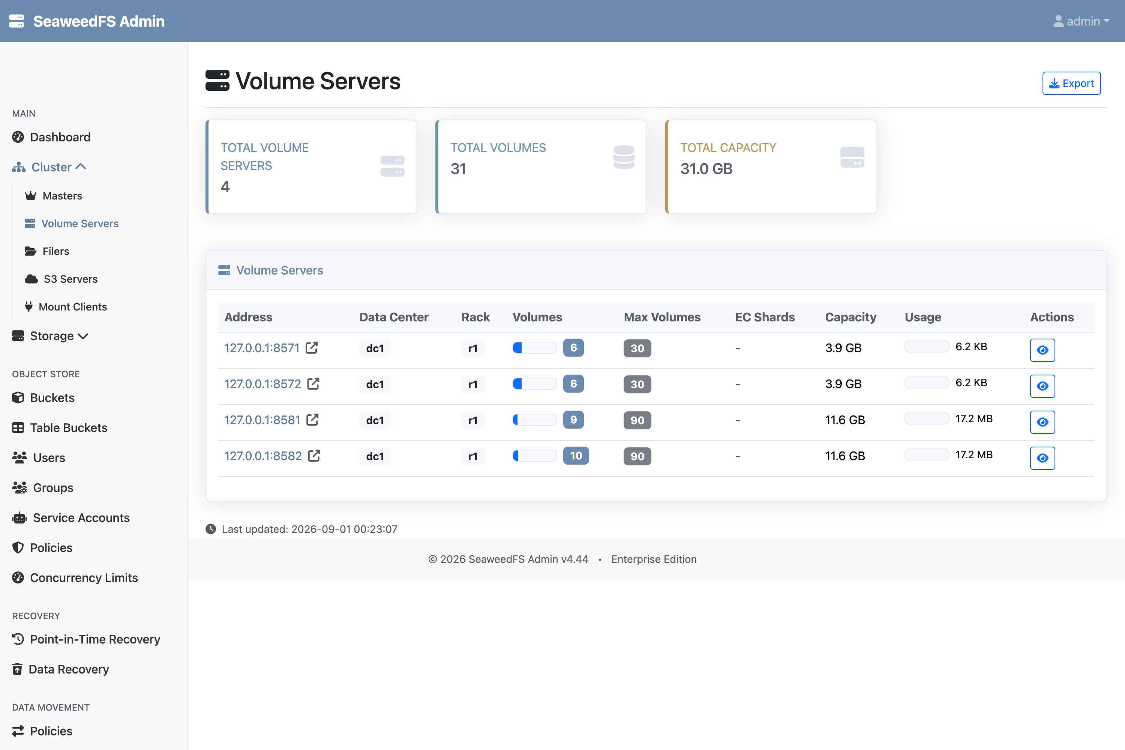View details of server 127.0.0.1:8581
This screenshot has width=1125, height=750.
click(1043, 422)
